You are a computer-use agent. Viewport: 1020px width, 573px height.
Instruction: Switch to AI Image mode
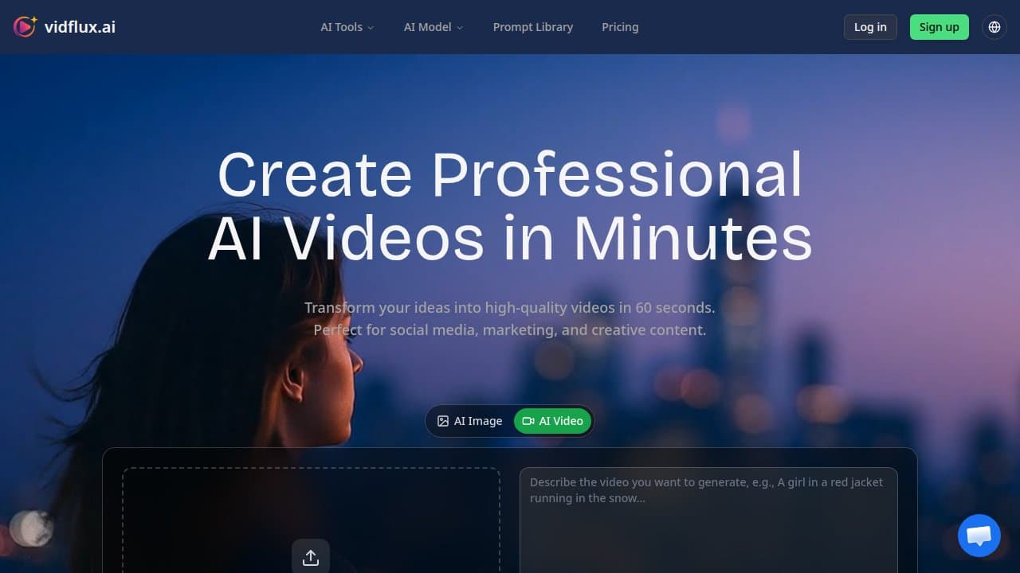(470, 421)
